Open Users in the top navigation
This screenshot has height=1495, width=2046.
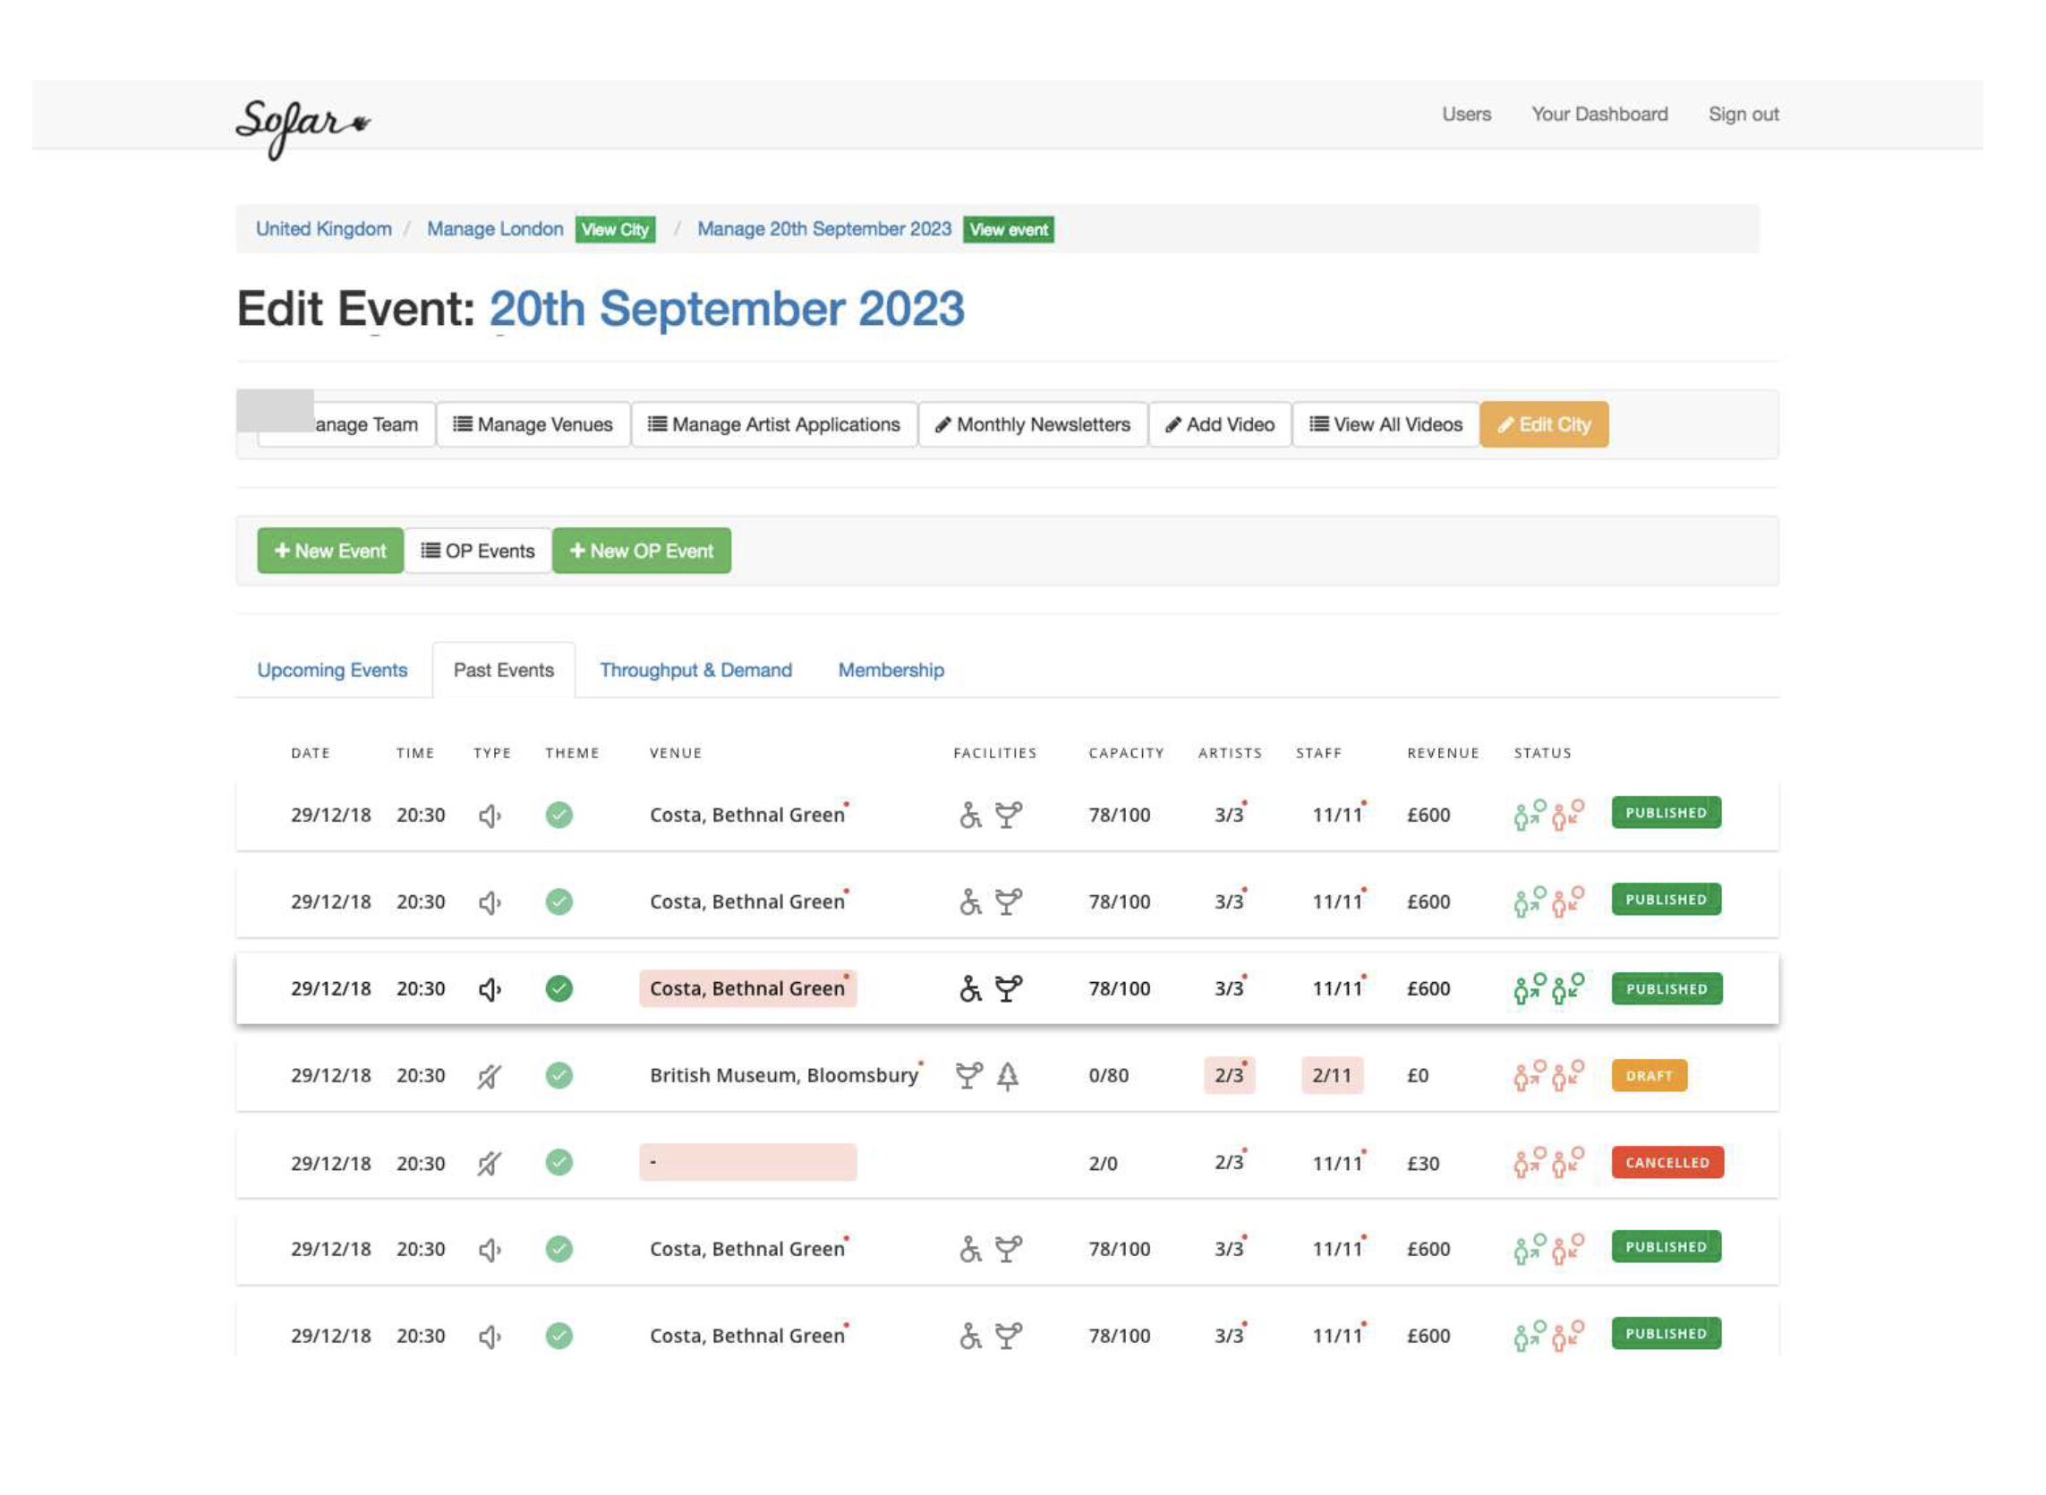(1466, 114)
